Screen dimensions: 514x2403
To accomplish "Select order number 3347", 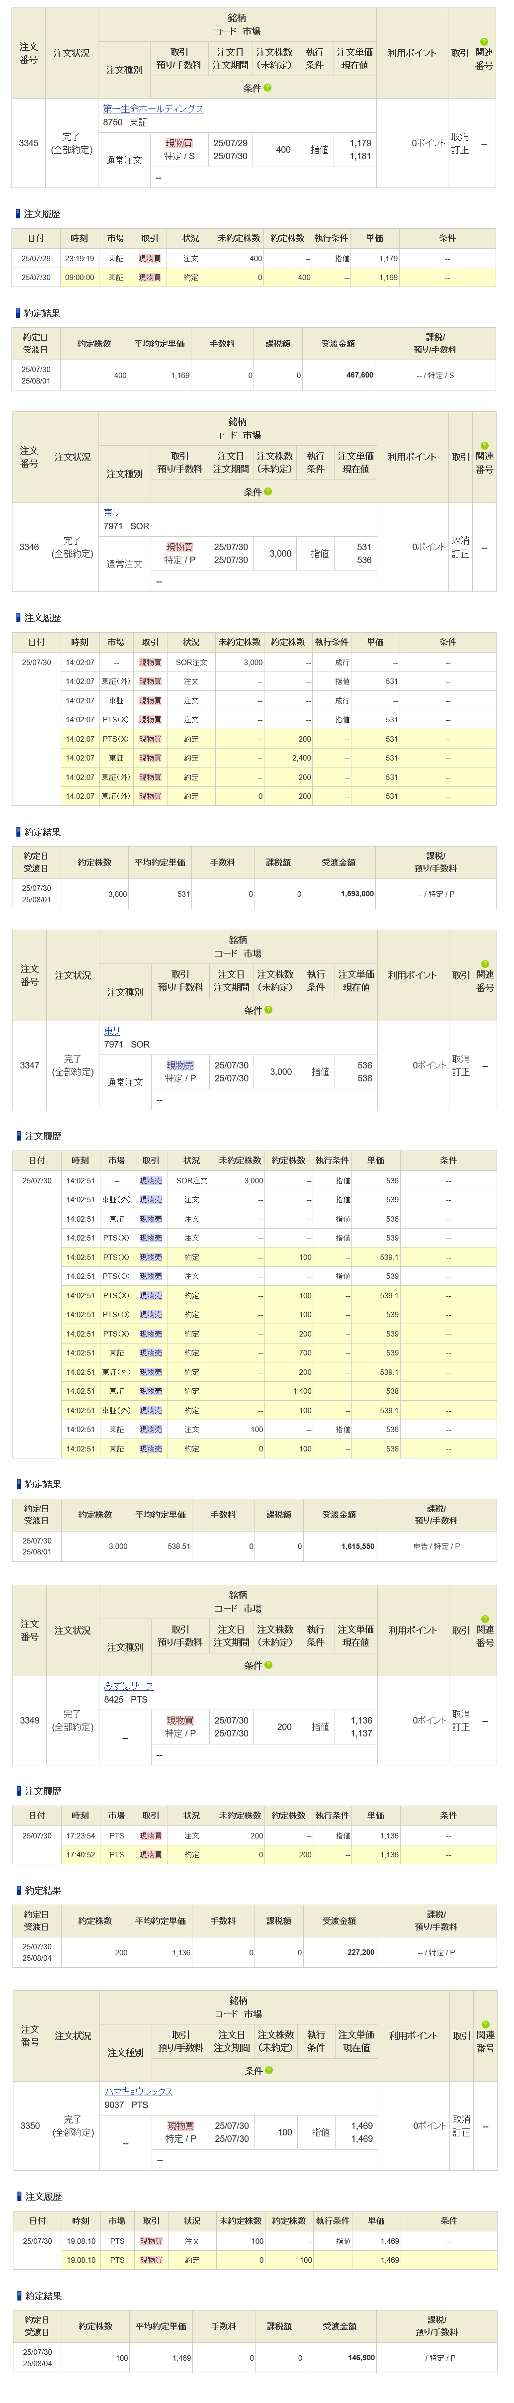I will (x=30, y=1065).
